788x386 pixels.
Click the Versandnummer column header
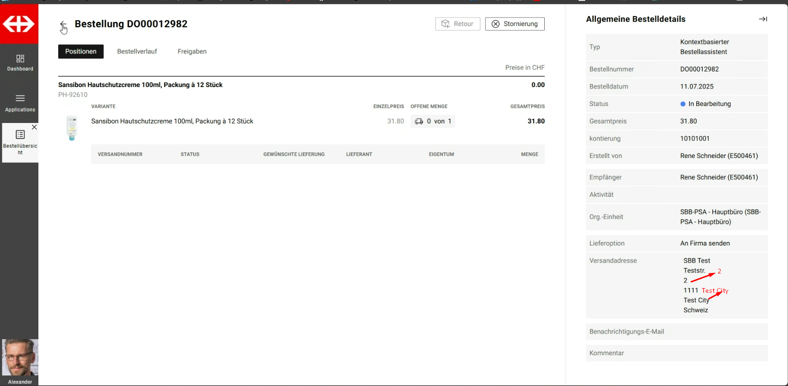click(x=120, y=154)
